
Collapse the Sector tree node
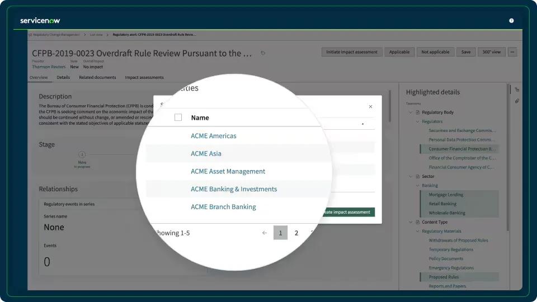411,176
